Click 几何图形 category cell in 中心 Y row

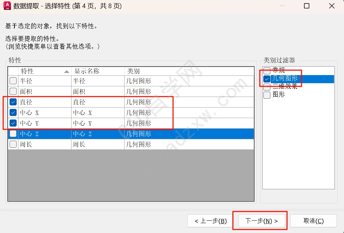click(189, 123)
